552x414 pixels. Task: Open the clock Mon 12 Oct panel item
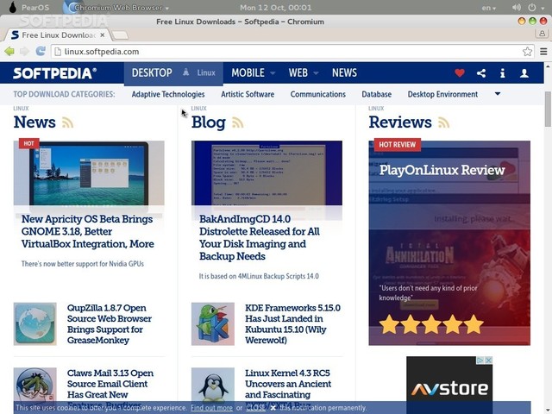[x=276, y=8]
